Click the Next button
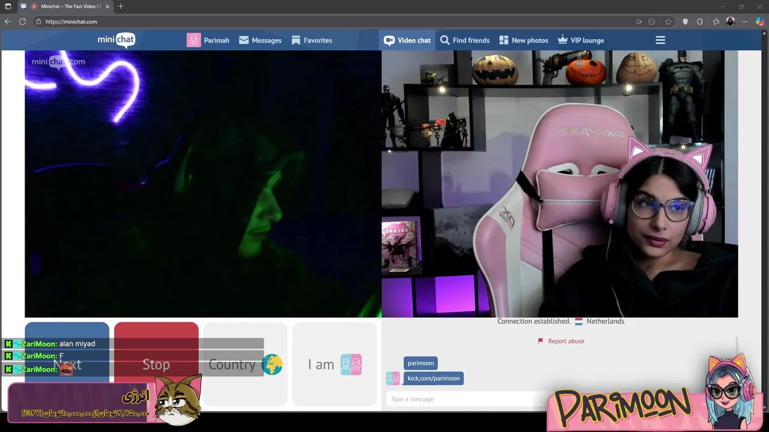The height and width of the screenshot is (432, 769). pyautogui.click(x=67, y=364)
